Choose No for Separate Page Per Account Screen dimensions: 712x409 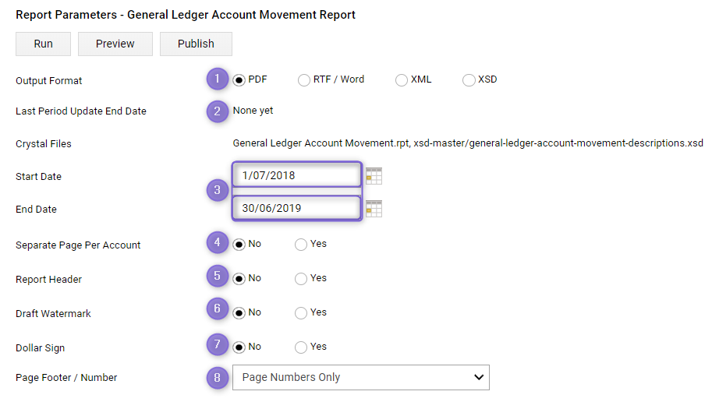[239, 245]
